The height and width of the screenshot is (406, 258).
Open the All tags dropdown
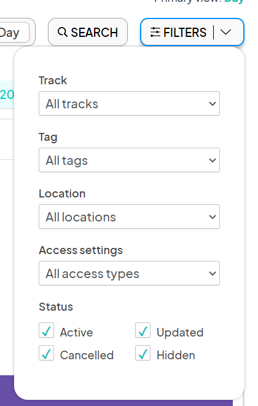(x=129, y=160)
